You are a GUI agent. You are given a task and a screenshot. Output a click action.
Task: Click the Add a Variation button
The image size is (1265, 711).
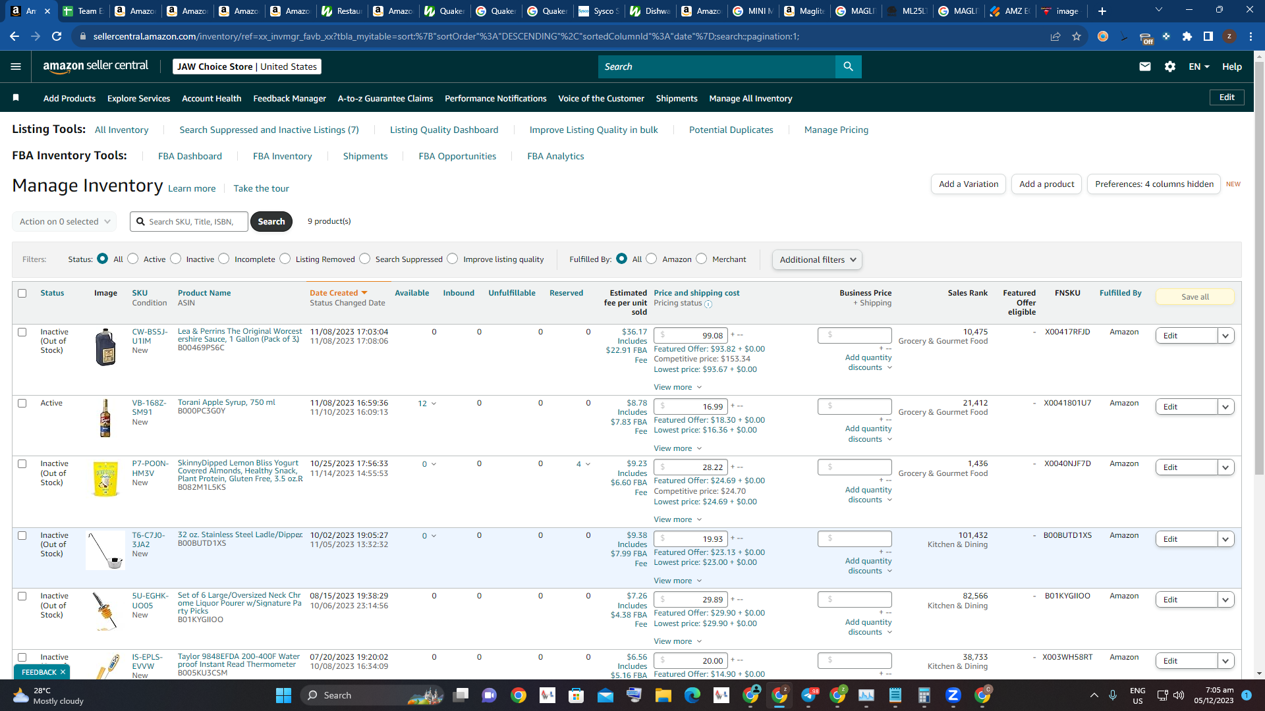[x=968, y=184]
